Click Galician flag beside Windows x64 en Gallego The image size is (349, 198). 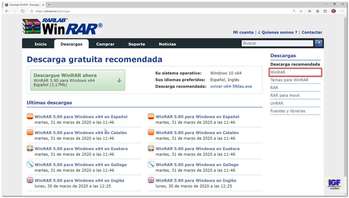point(30,164)
